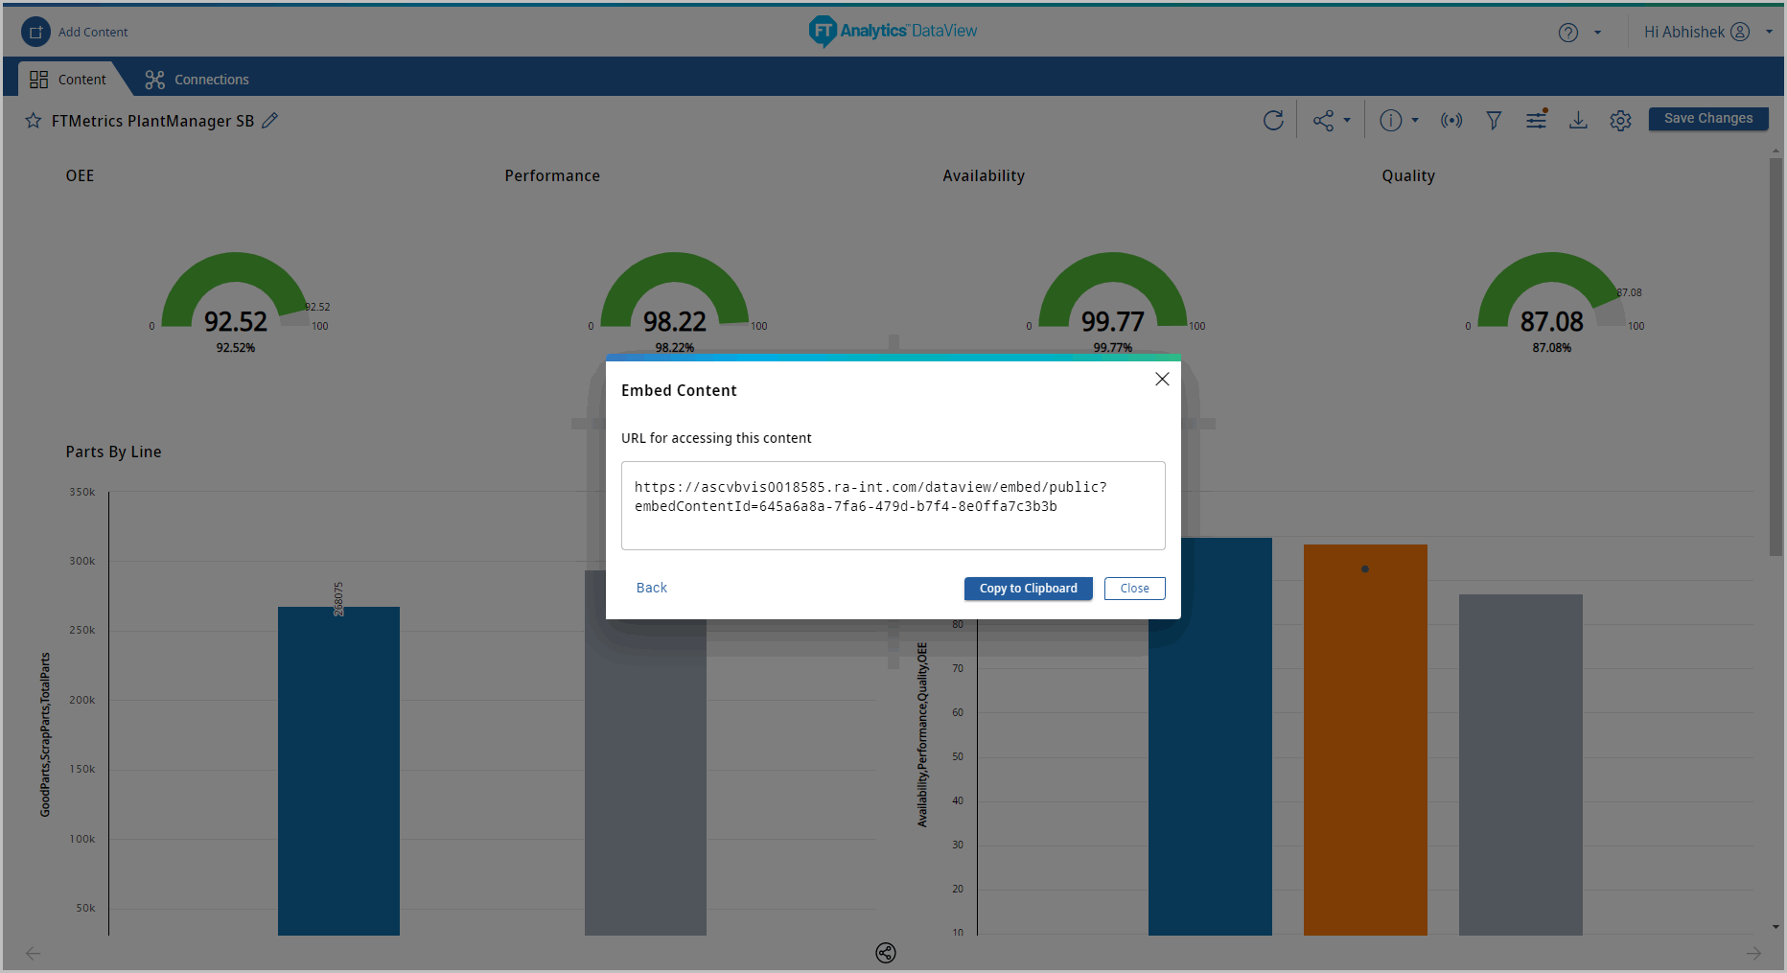Click the share icon at page bottom
Image resolution: width=1787 pixels, height=973 pixels.
tap(886, 953)
